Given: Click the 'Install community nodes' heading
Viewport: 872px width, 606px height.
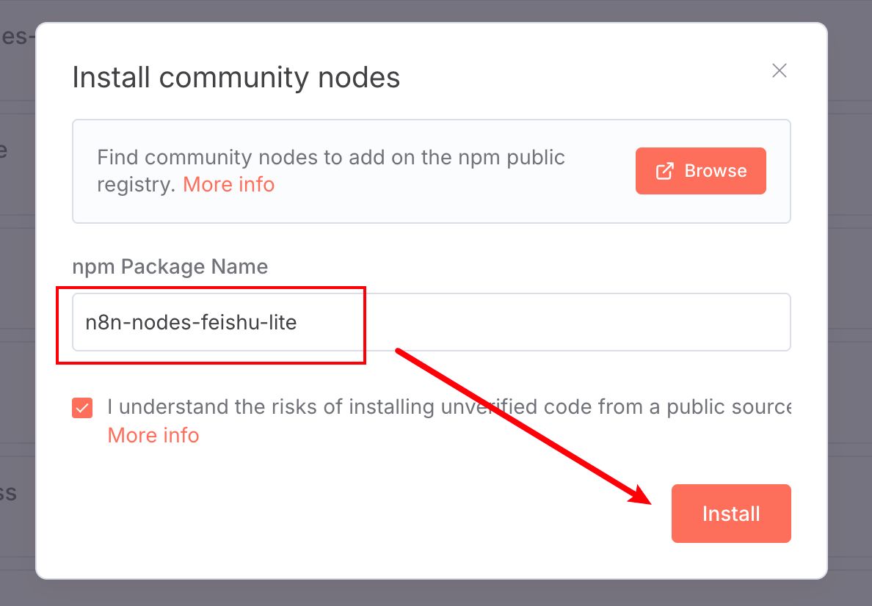Looking at the screenshot, I should [x=236, y=77].
